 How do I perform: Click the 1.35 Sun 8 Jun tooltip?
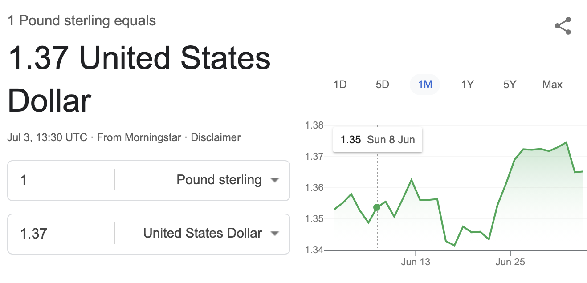pos(378,140)
